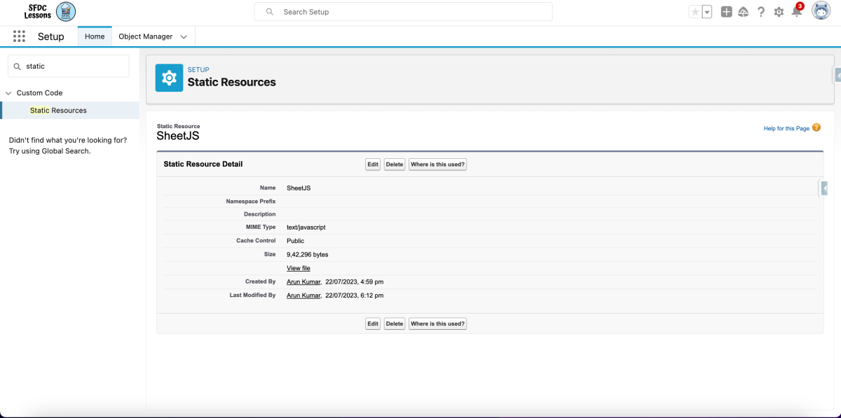
Task: Click the Static Resources gear header icon
Action: [169, 78]
